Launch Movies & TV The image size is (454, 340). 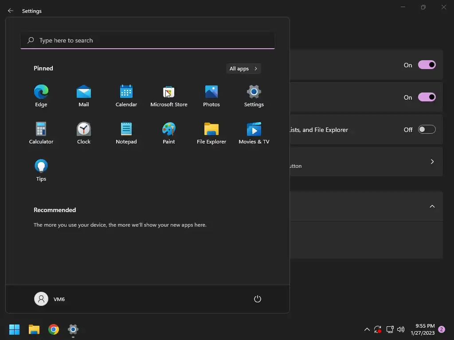point(254,133)
